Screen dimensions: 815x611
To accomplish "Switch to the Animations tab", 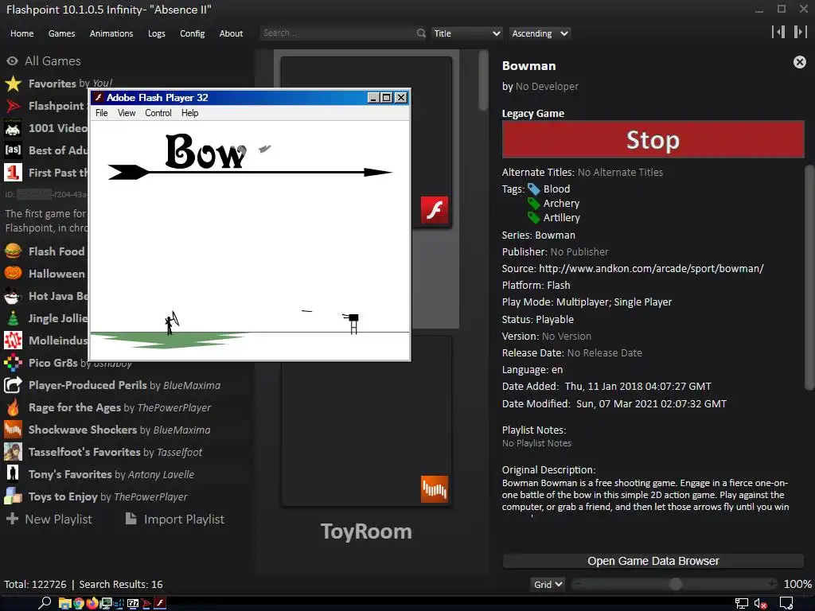I will click(111, 33).
